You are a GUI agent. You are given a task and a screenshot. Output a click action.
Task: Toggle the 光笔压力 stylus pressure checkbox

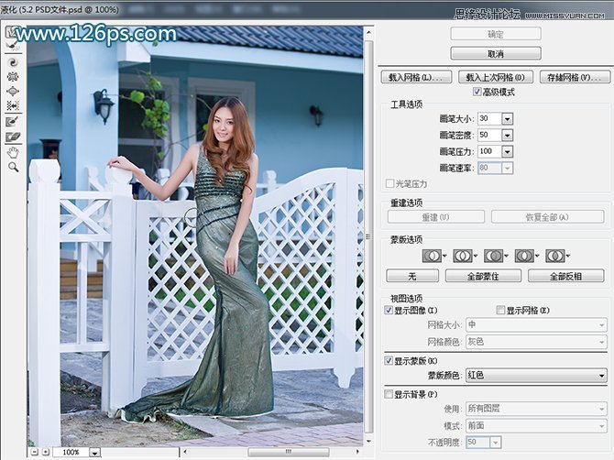coord(389,183)
